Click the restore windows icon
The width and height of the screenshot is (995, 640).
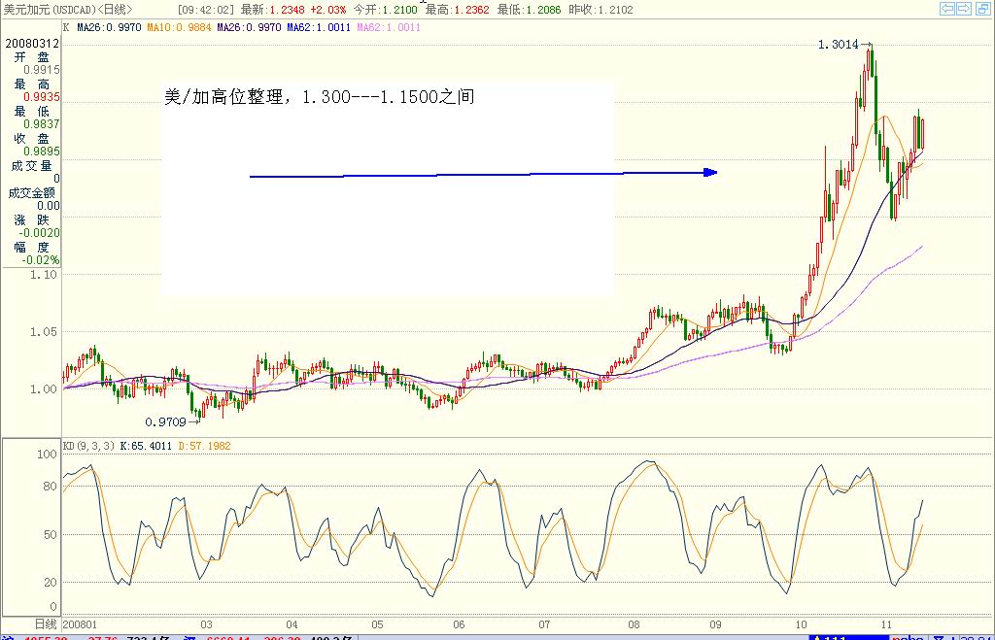[x=981, y=8]
